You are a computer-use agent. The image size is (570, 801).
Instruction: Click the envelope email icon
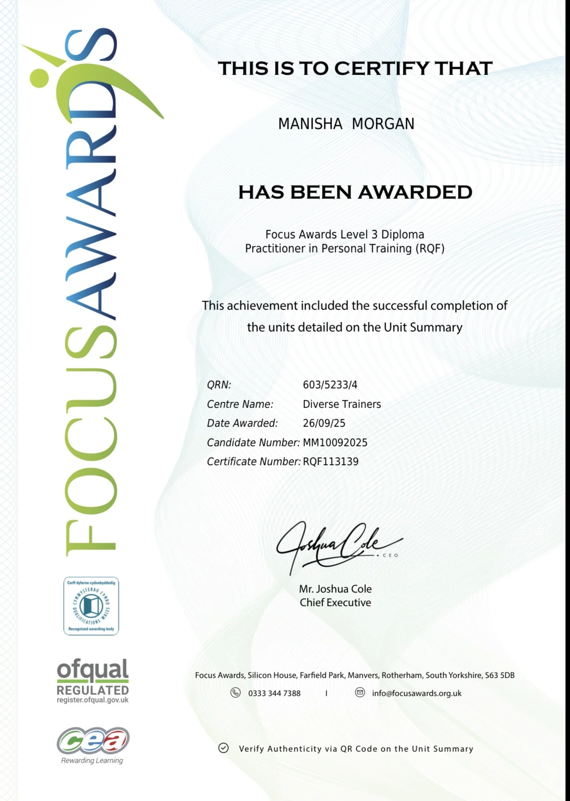(x=360, y=693)
